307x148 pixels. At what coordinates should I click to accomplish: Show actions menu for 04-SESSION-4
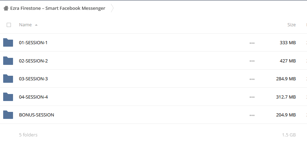point(252,97)
